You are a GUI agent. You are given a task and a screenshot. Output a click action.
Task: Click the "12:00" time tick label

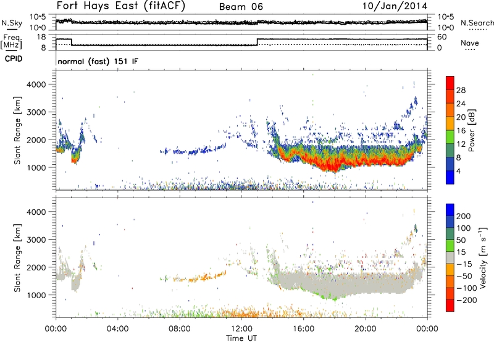tap(241, 329)
